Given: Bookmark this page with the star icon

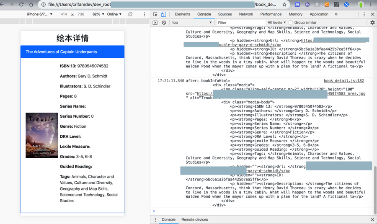Looking at the screenshot, I should point(284,4).
